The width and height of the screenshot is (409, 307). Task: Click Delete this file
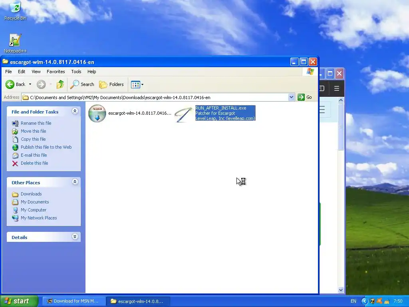click(x=34, y=163)
